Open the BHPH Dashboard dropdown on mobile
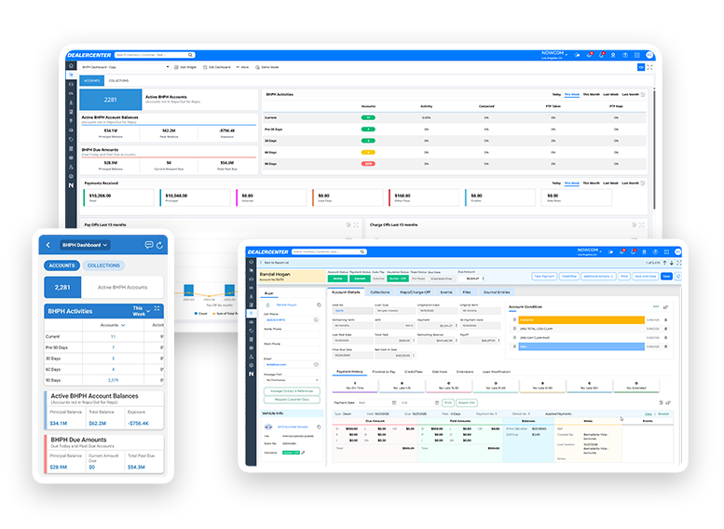The height and width of the screenshot is (529, 724). (x=85, y=245)
